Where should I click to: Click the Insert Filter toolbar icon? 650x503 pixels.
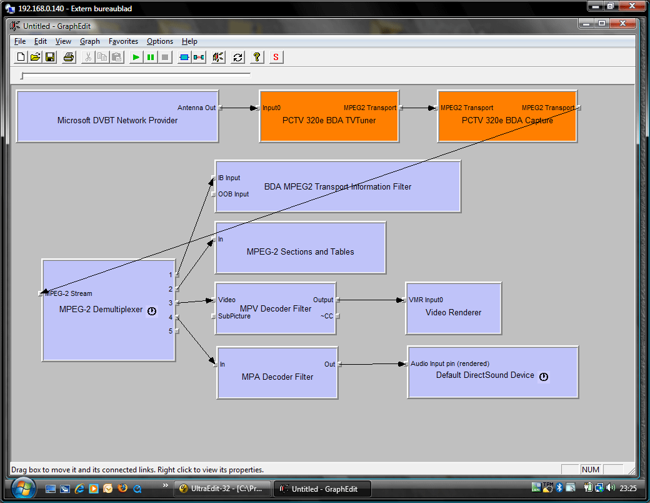click(184, 58)
